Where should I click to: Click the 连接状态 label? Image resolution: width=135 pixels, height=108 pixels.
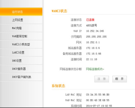point(76,20)
